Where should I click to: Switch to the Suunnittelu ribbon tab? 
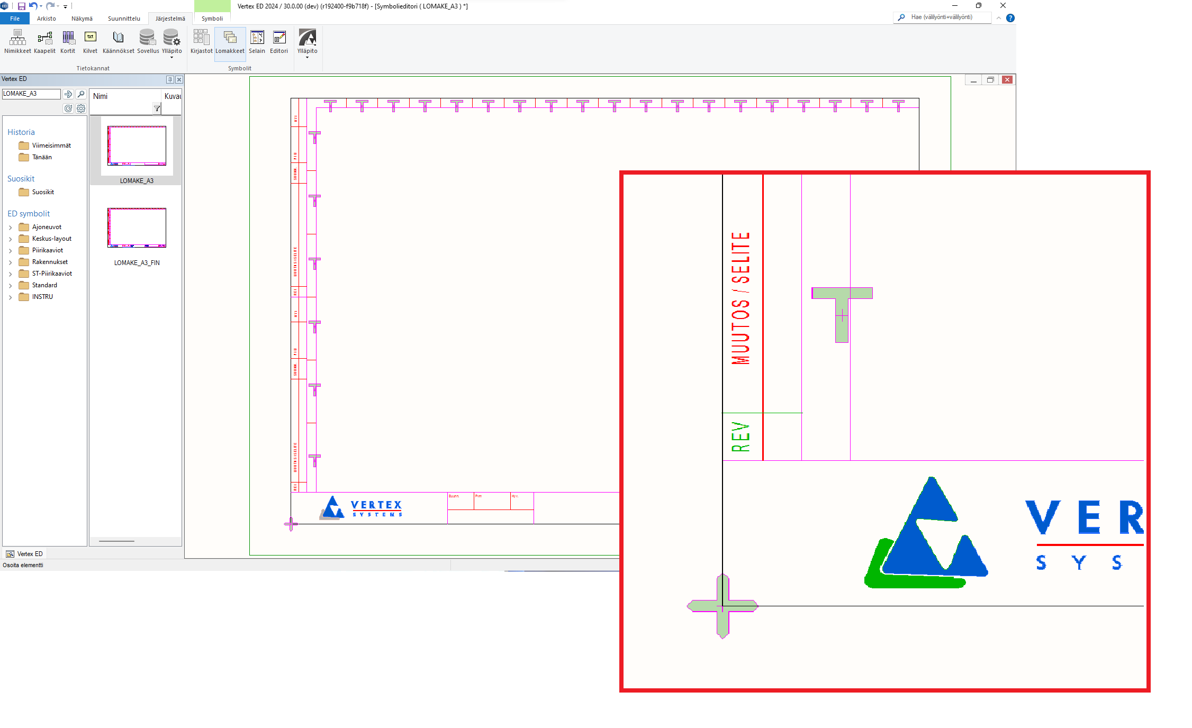pyautogui.click(x=124, y=19)
